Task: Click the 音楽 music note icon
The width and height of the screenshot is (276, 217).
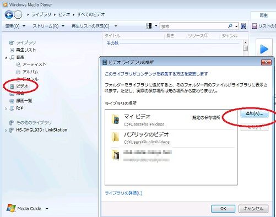Action: coord(12,57)
